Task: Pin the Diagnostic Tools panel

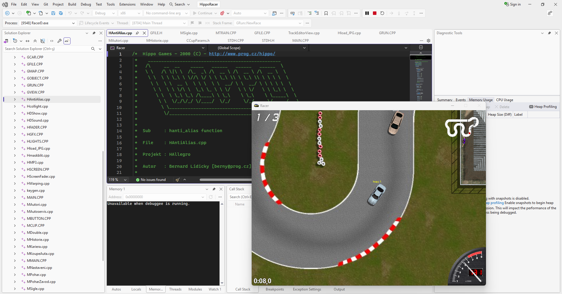Action: [x=549, y=33]
